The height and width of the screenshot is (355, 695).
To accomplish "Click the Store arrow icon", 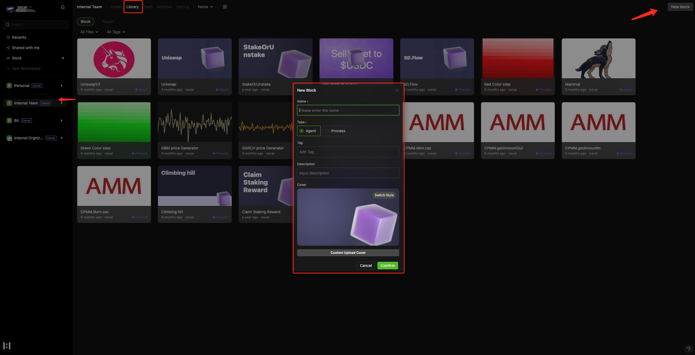I will pos(62,58).
